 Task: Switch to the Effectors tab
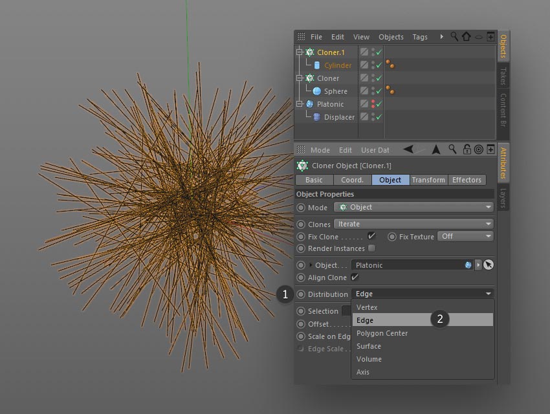(467, 180)
